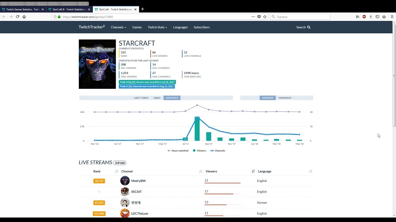Select LAST 7 DAYS chart range

coord(141,98)
